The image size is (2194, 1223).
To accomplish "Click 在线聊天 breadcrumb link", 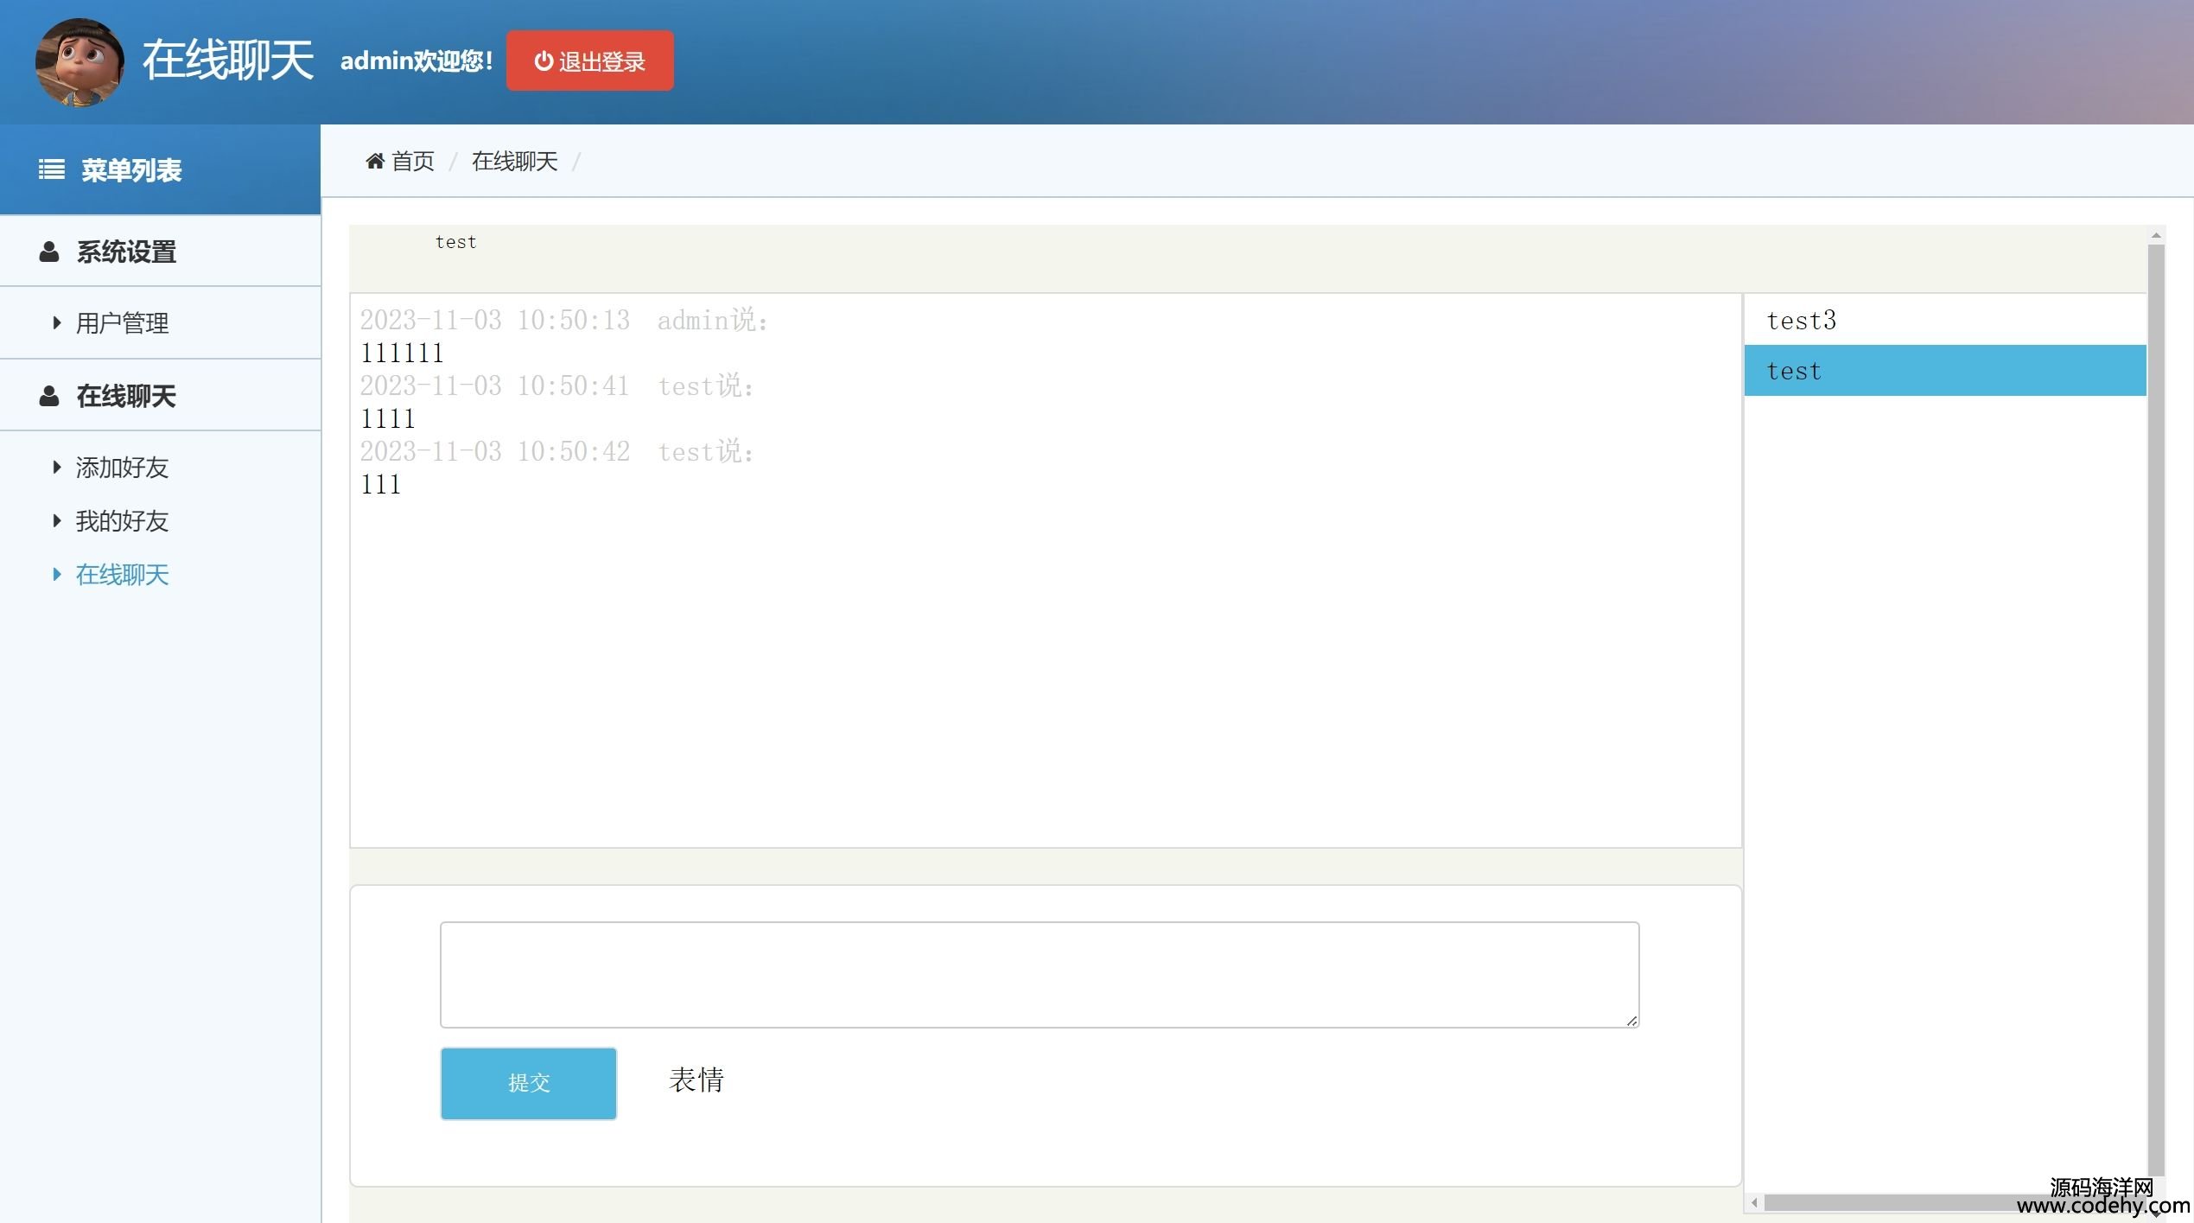I will (514, 161).
